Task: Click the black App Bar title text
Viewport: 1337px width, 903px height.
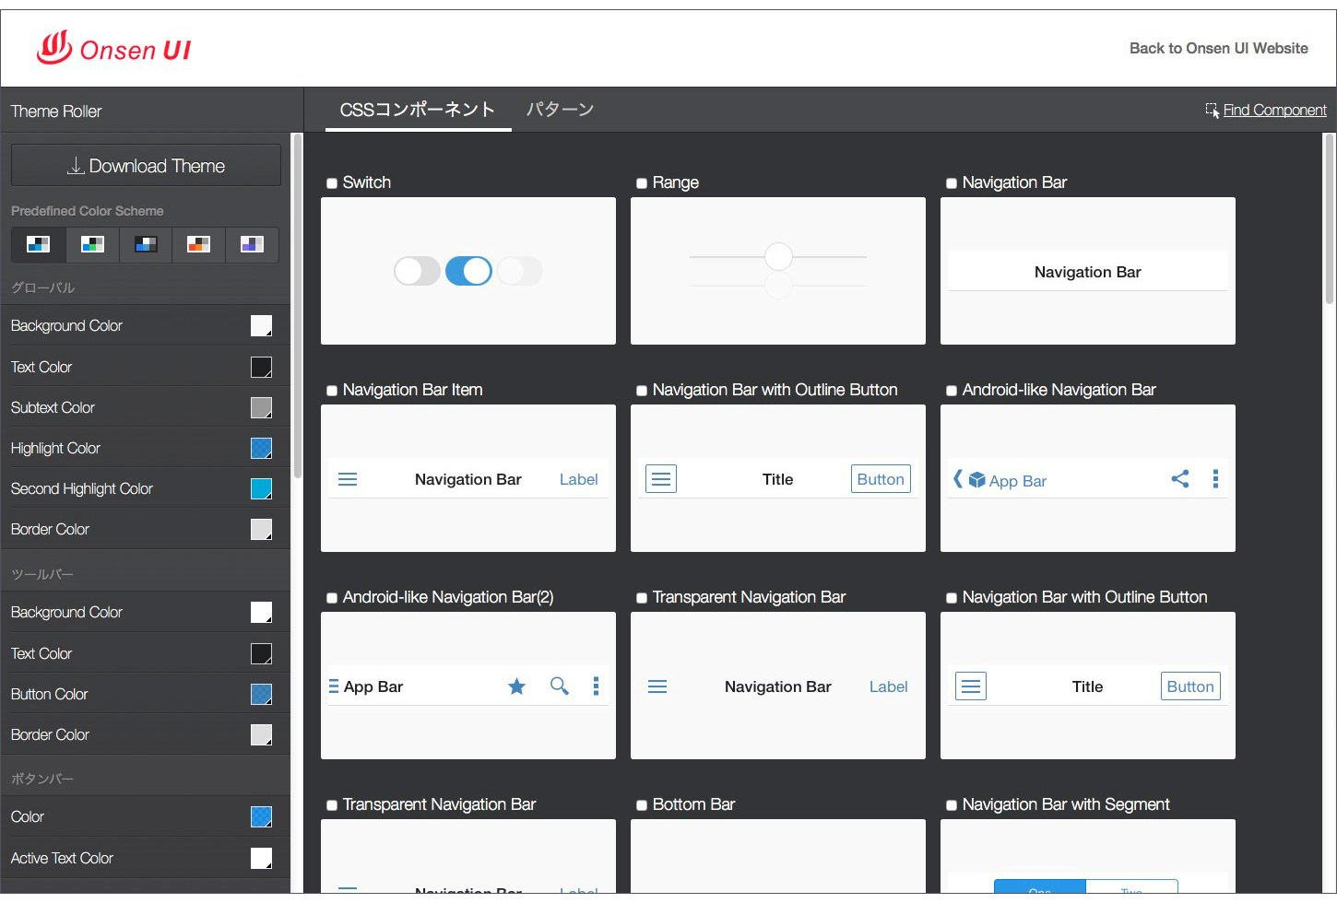Action: pyautogui.click(x=373, y=686)
